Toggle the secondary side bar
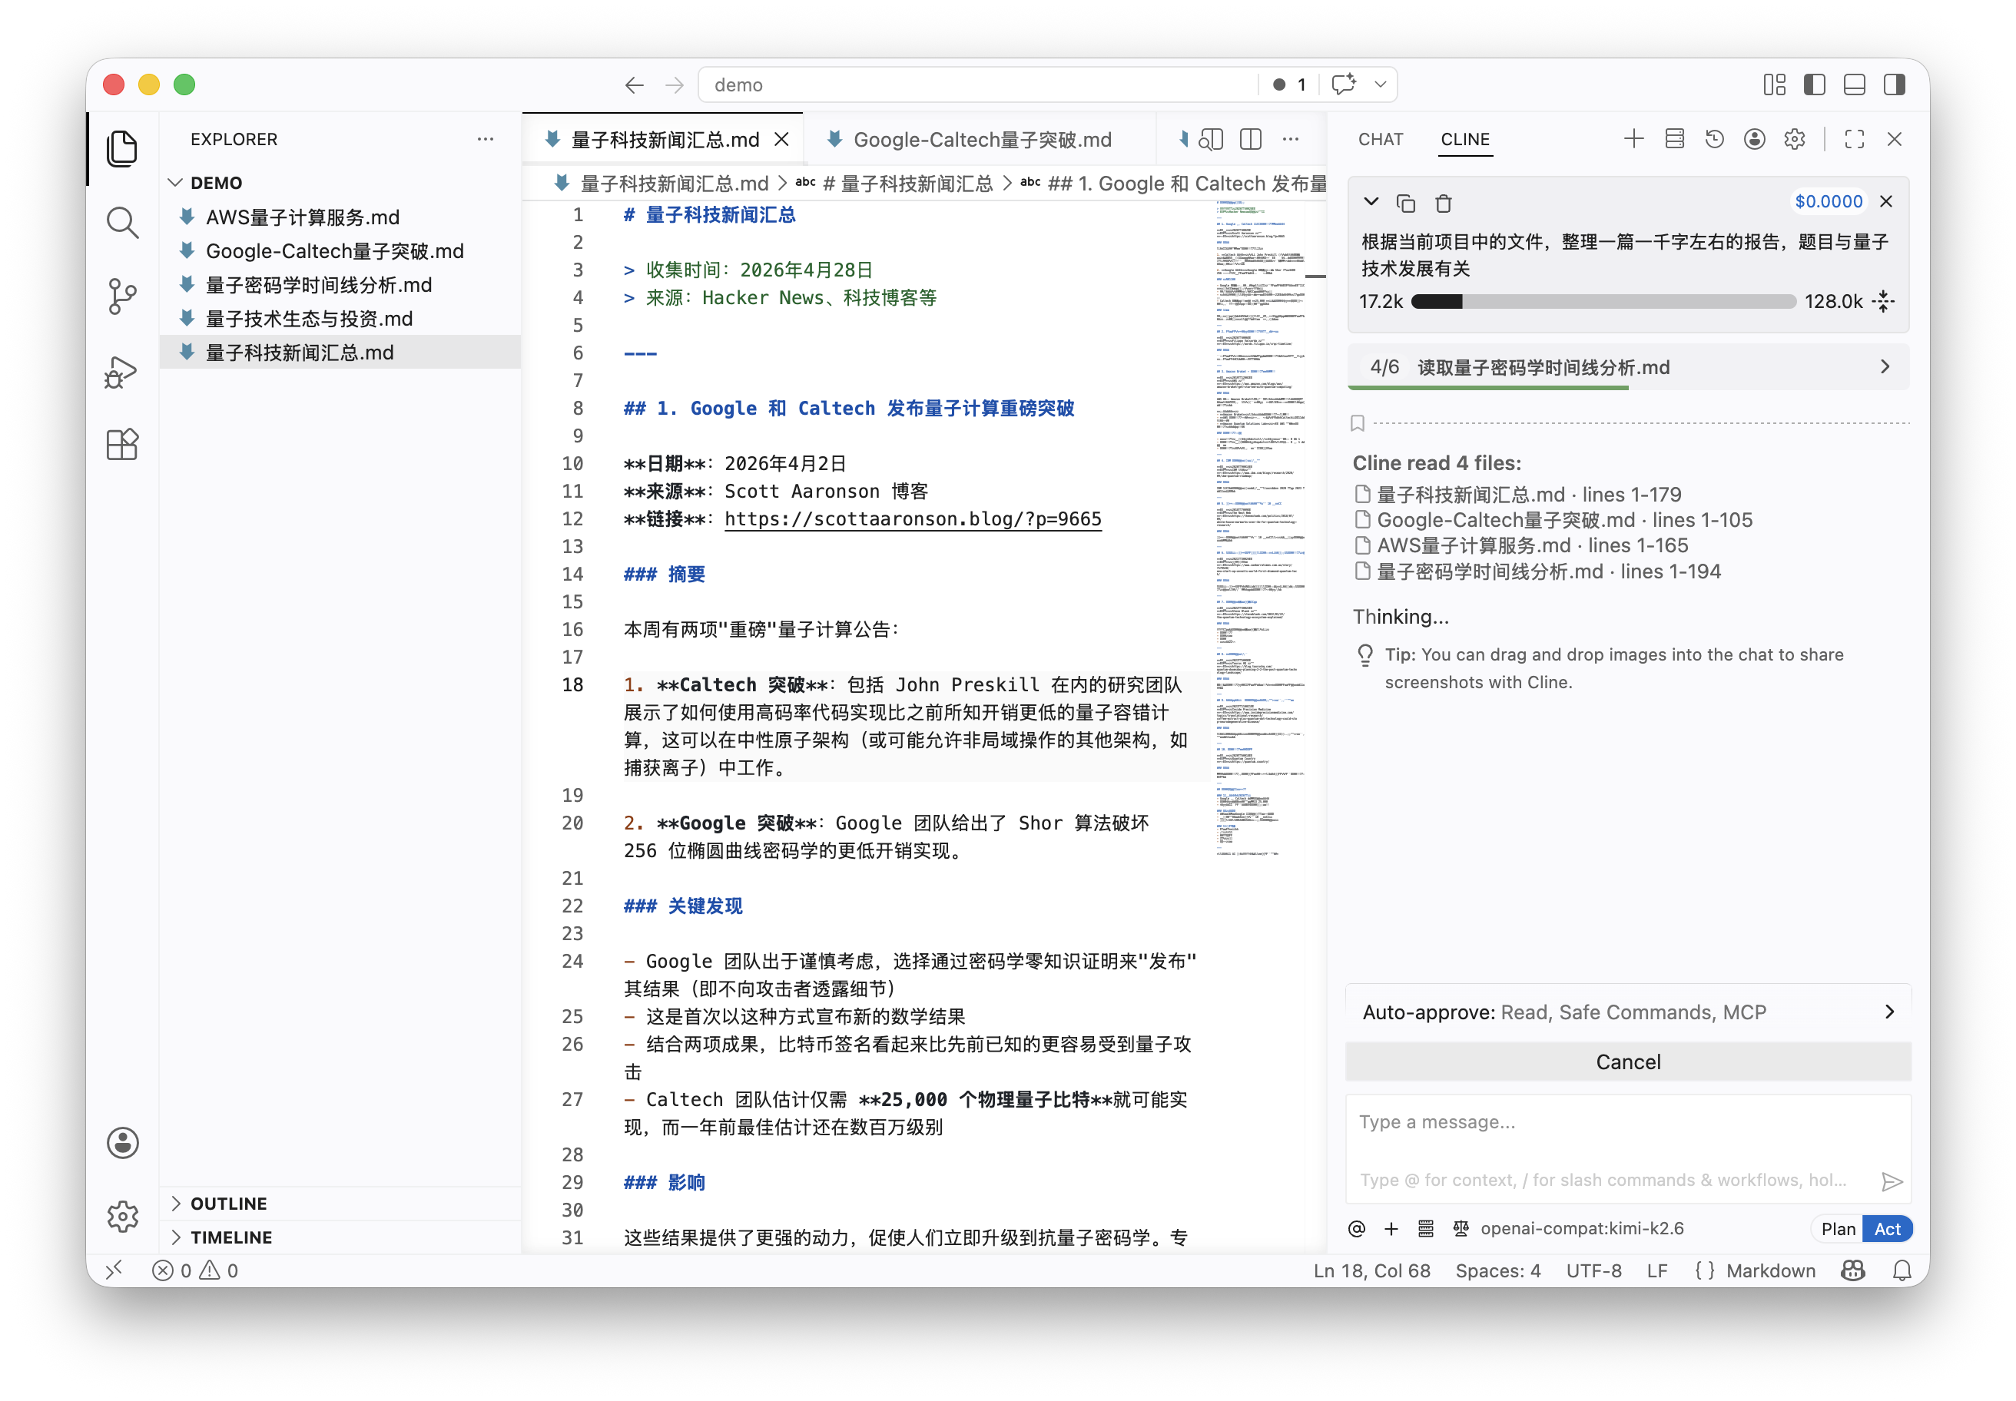The image size is (2016, 1401). pos(1895,84)
